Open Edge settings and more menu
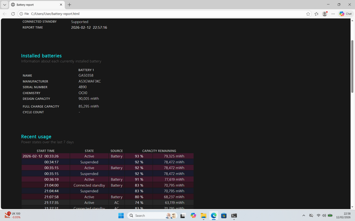355x221 pixels. (333, 14)
